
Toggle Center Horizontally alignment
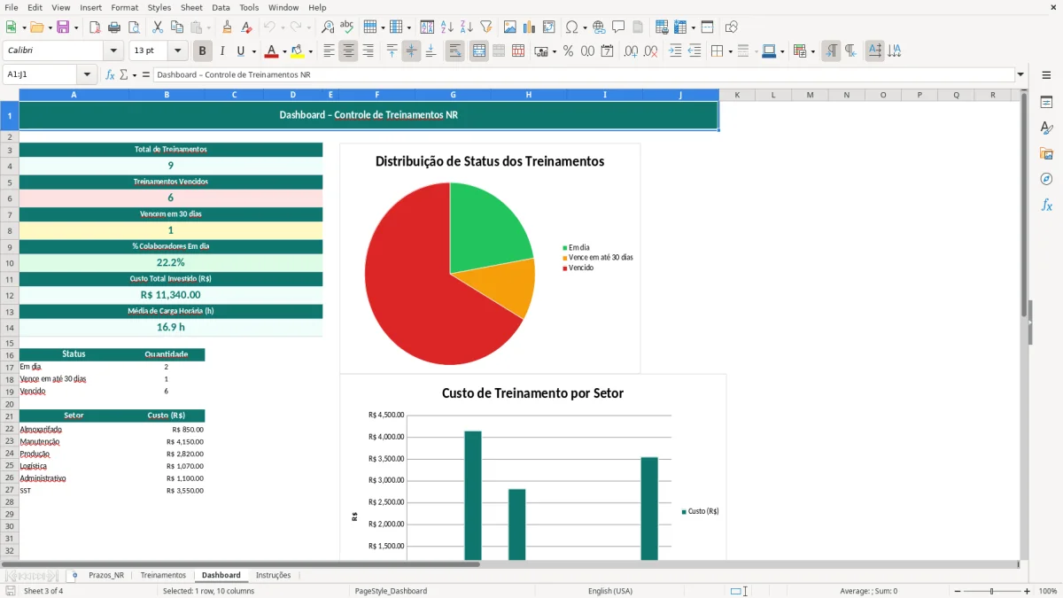[348, 51]
